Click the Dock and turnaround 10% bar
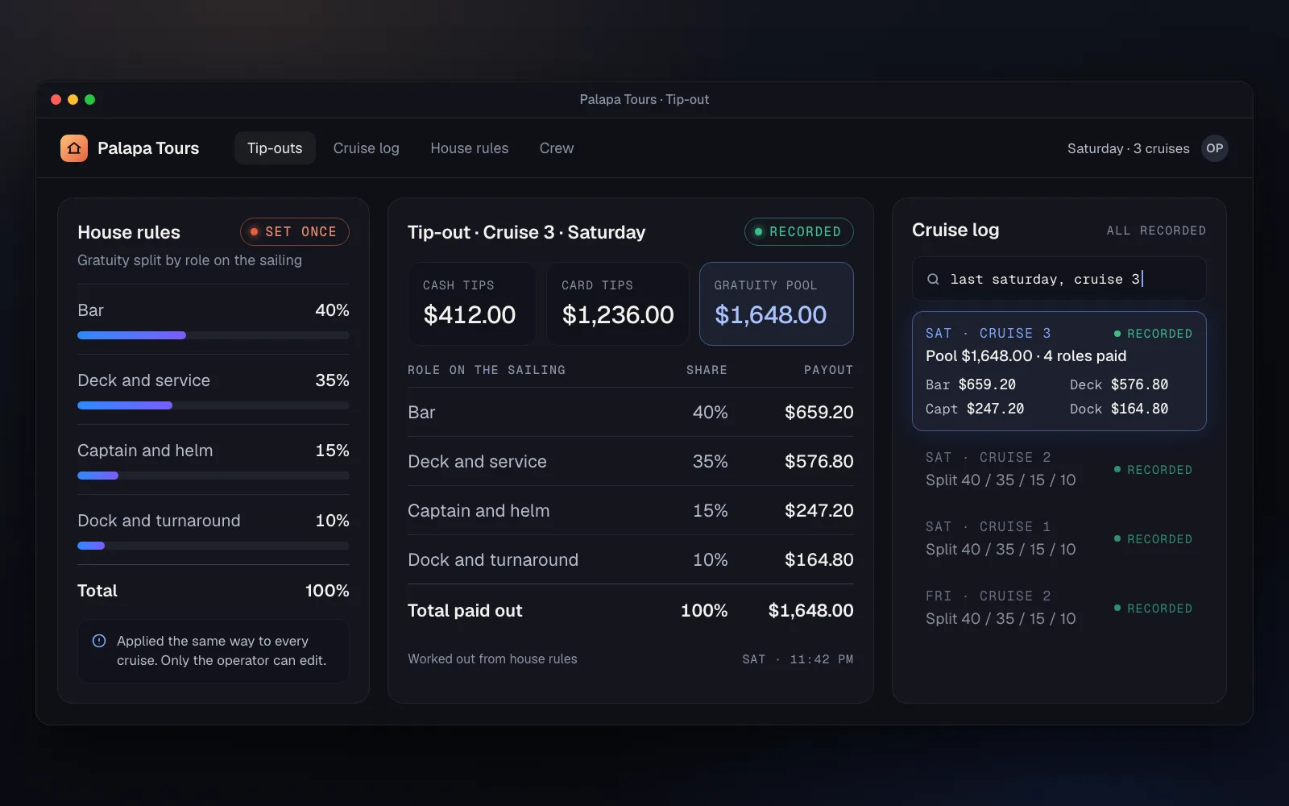The width and height of the screenshot is (1289, 806). pyautogui.click(x=213, y=546)
